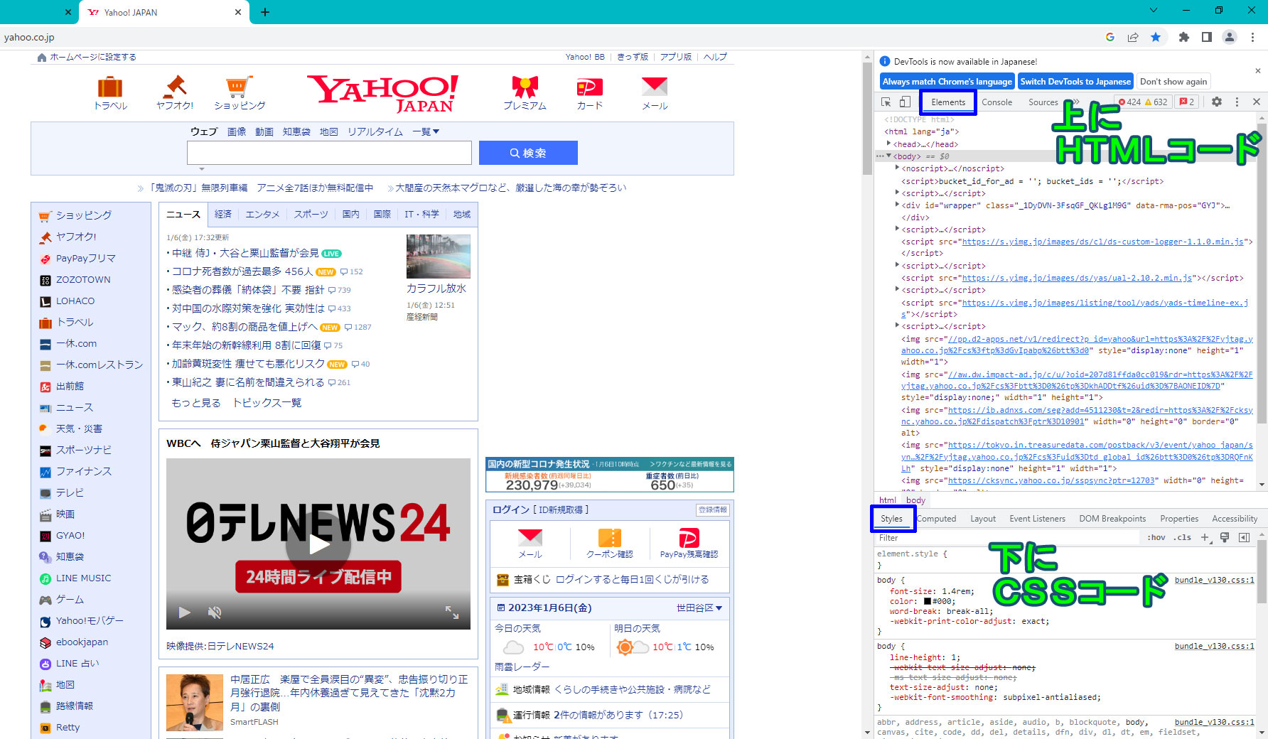1268x739 pixels.
Task: Close the DevTools panel
Action: (1257, 102)
